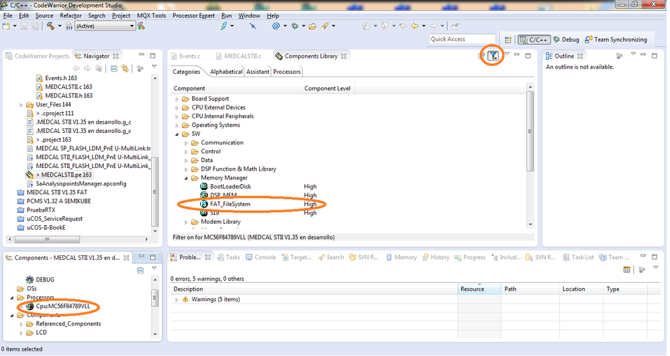Screen dimensions: 670x356
Task: Select the FAT_FileSystem component
Action: (x=230, y=204)
